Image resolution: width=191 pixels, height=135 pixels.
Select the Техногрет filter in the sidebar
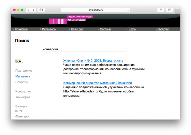pyautogui.click(x=23, y=97)
